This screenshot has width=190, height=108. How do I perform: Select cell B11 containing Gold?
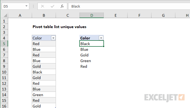(x=44, y=78)
